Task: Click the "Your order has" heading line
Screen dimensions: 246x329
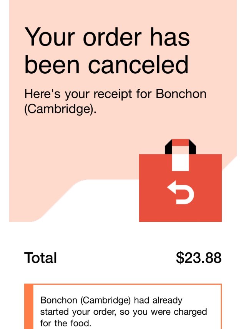Action: 107,37
